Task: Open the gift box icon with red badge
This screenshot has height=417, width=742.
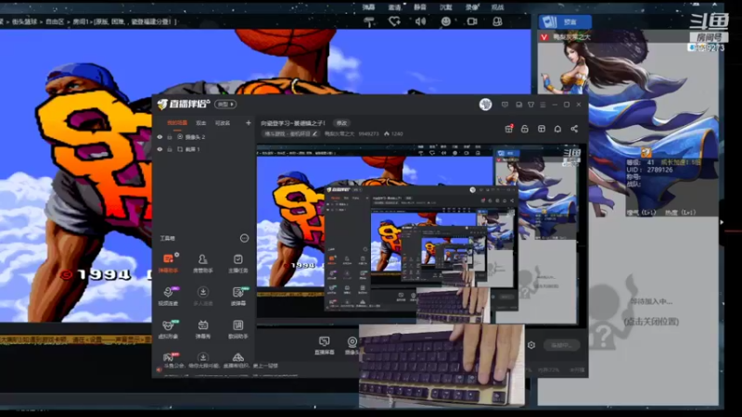Action: [x=508, y=129]
